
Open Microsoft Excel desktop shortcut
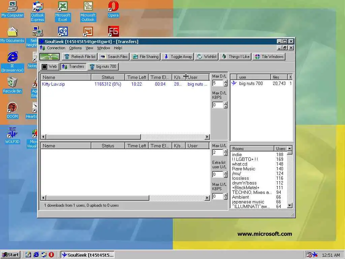click(x=63, y=11)
